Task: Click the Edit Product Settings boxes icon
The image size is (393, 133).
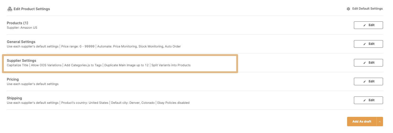Action: point(10,9)
